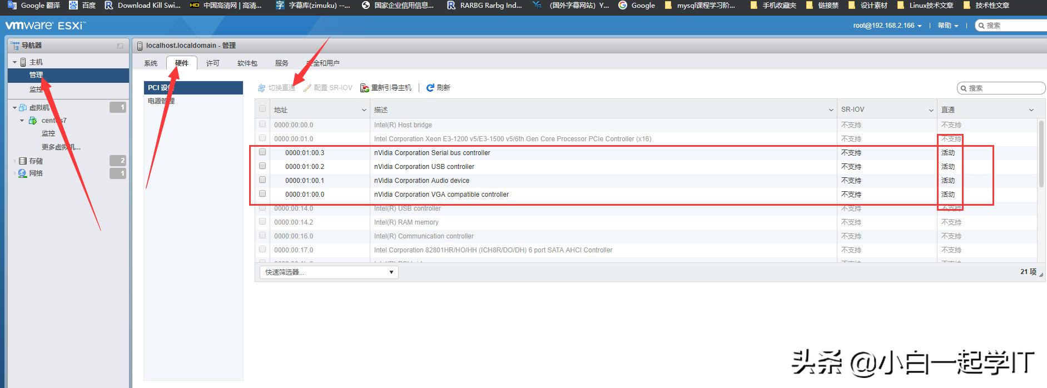
Task: Switch to the 硬件 tab
Action: click(182, 63)
